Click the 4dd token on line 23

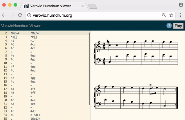pyautogui.click(x=33, y=111)
